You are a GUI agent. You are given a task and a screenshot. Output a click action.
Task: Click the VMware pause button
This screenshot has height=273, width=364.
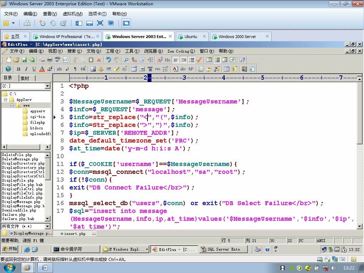point(6,23)
